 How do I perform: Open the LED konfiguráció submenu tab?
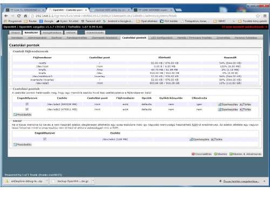pos(161,38)
